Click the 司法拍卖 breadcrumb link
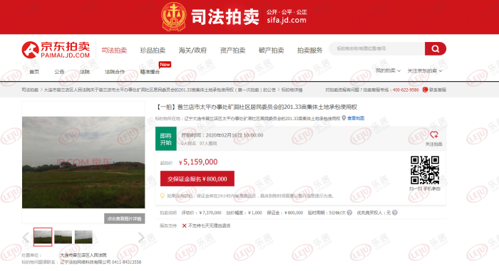The image size is (499, 271). (30, 90)
